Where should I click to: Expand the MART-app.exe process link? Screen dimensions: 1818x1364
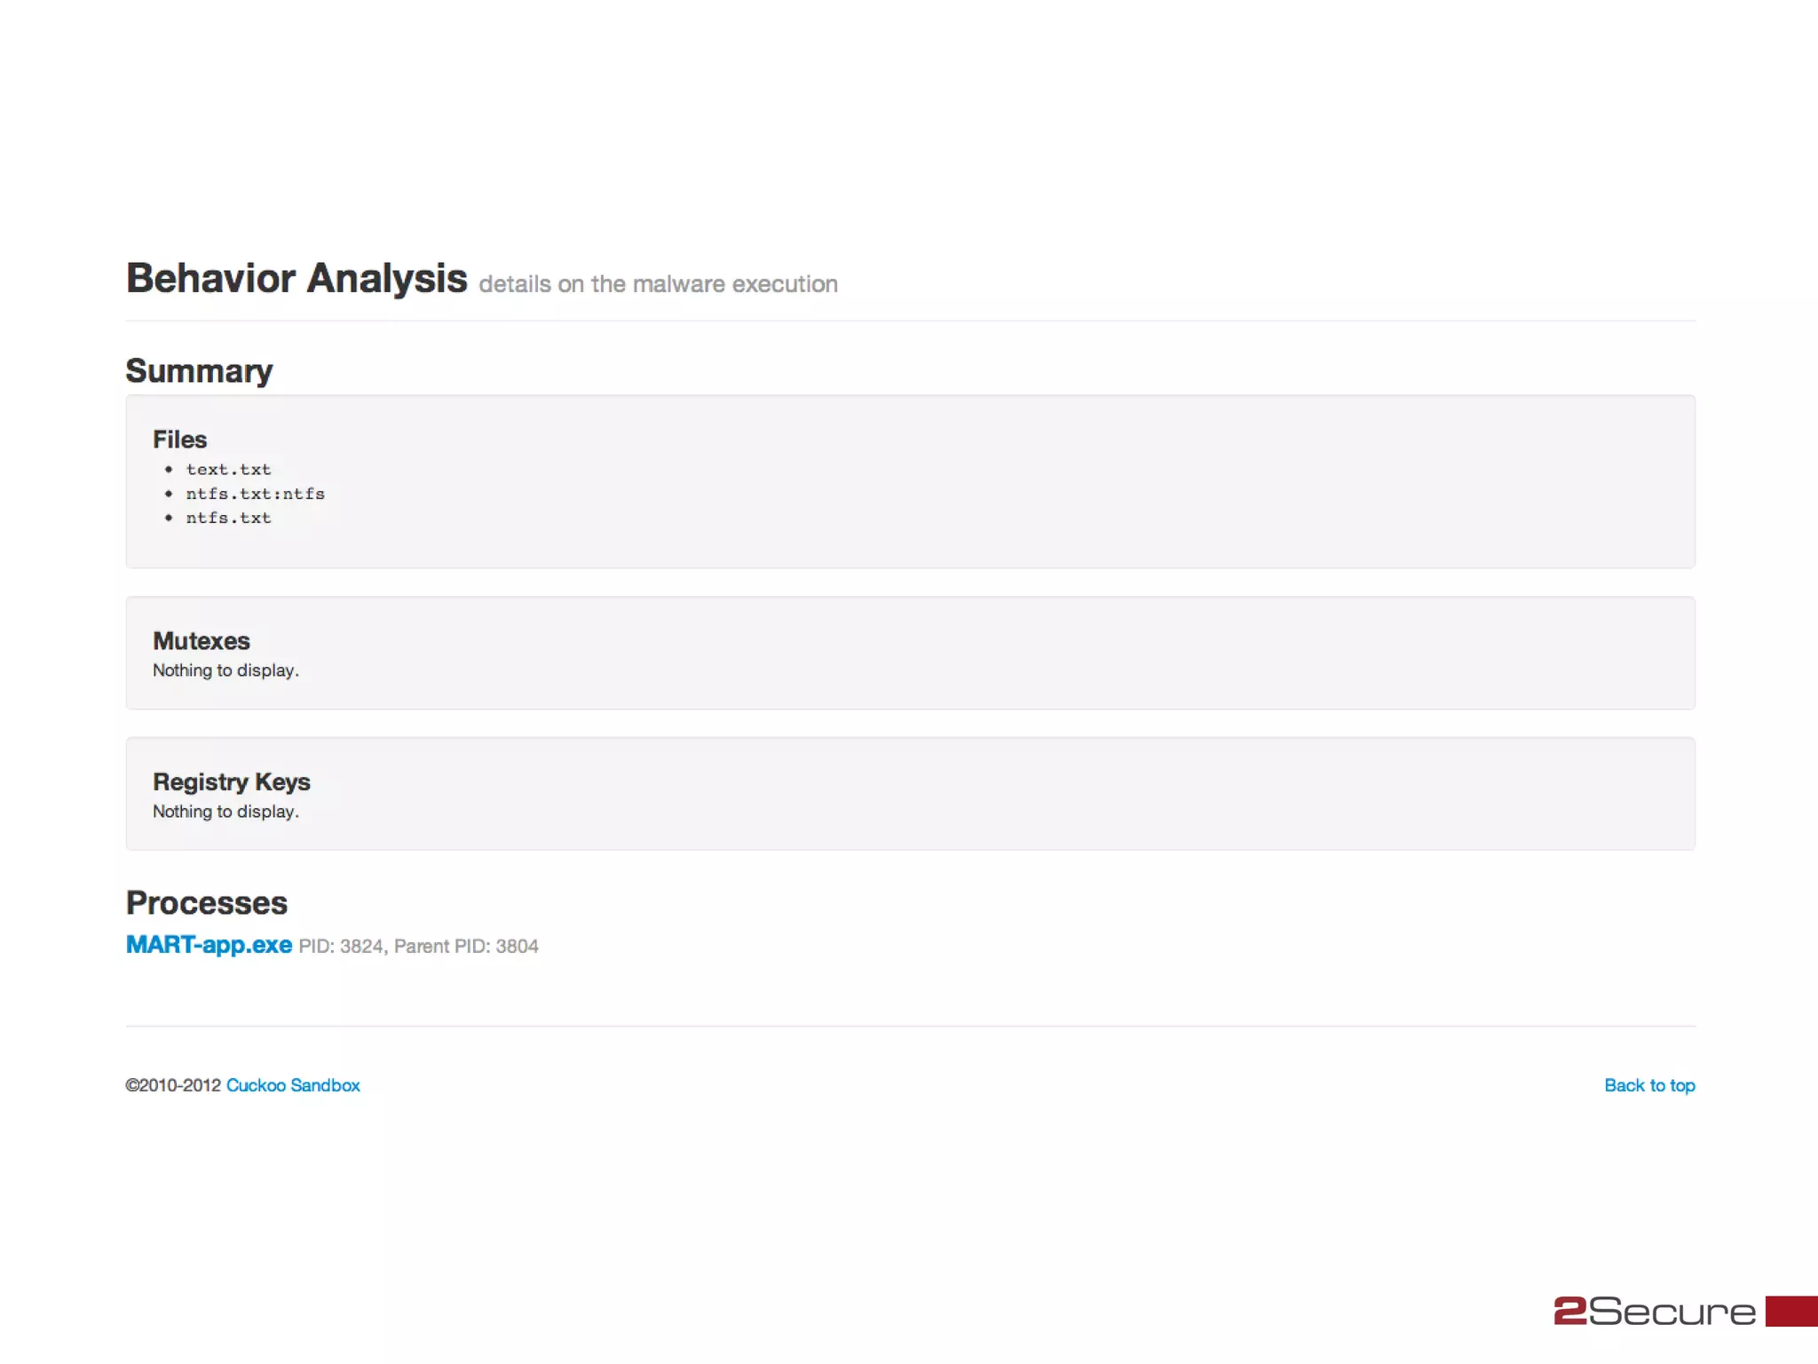pos(209,944)
